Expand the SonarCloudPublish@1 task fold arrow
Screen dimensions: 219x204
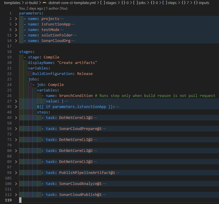point(16,195)
